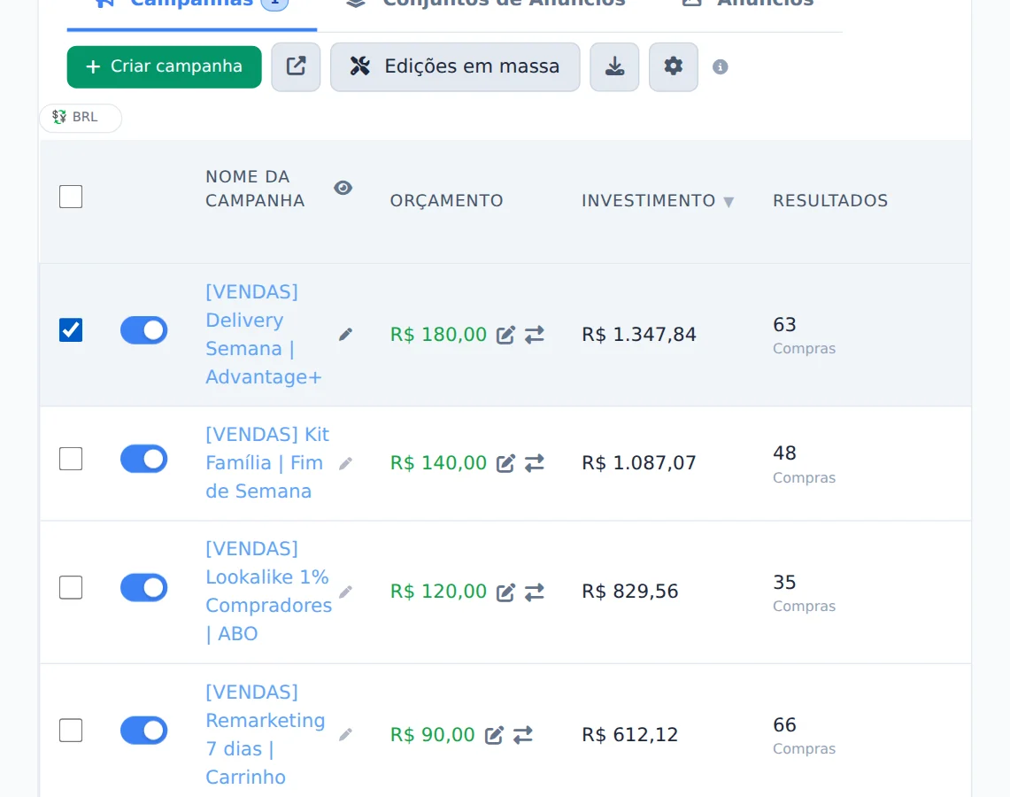Check the Lookalike 1% campaign checkbox
Image resolution: width=1010 pixels, height=797 pixels.
point(71,588)
